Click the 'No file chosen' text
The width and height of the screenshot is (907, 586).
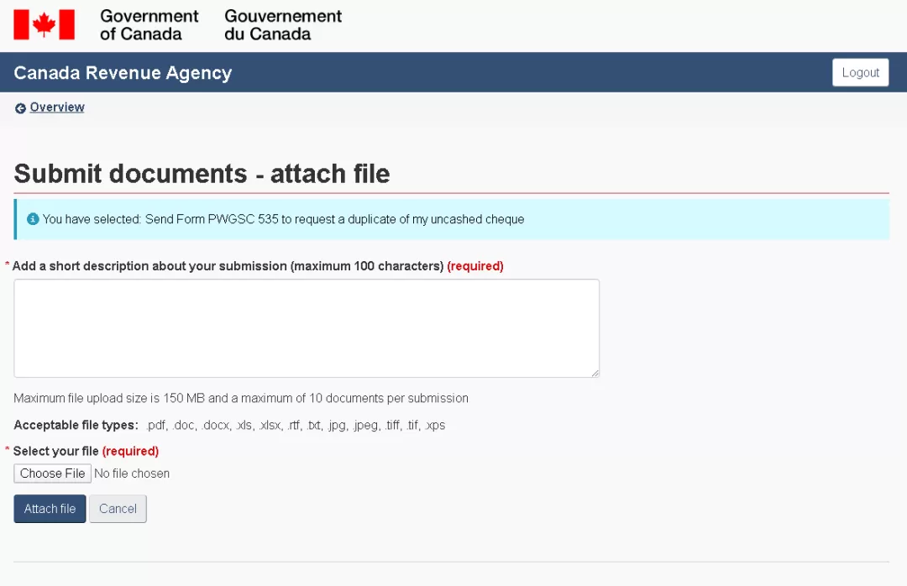(x=132, y=474)
